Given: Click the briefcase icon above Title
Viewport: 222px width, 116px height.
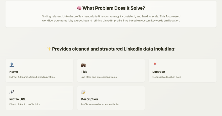Looking at the screenshot, I should pos(83,65).
